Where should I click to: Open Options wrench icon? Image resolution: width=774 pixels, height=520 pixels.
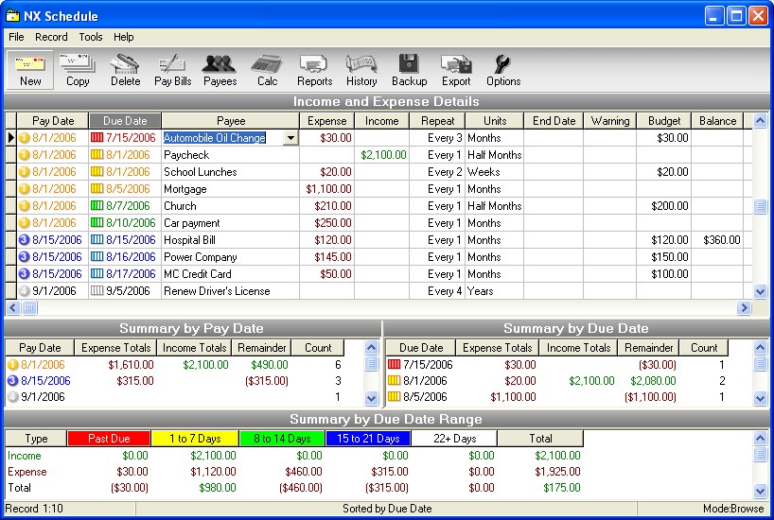[x=503, y=70]
